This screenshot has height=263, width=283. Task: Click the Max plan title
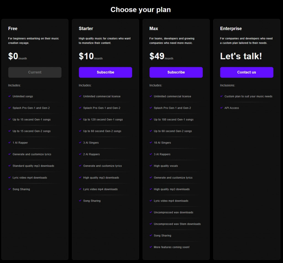[x=154, y=29]
